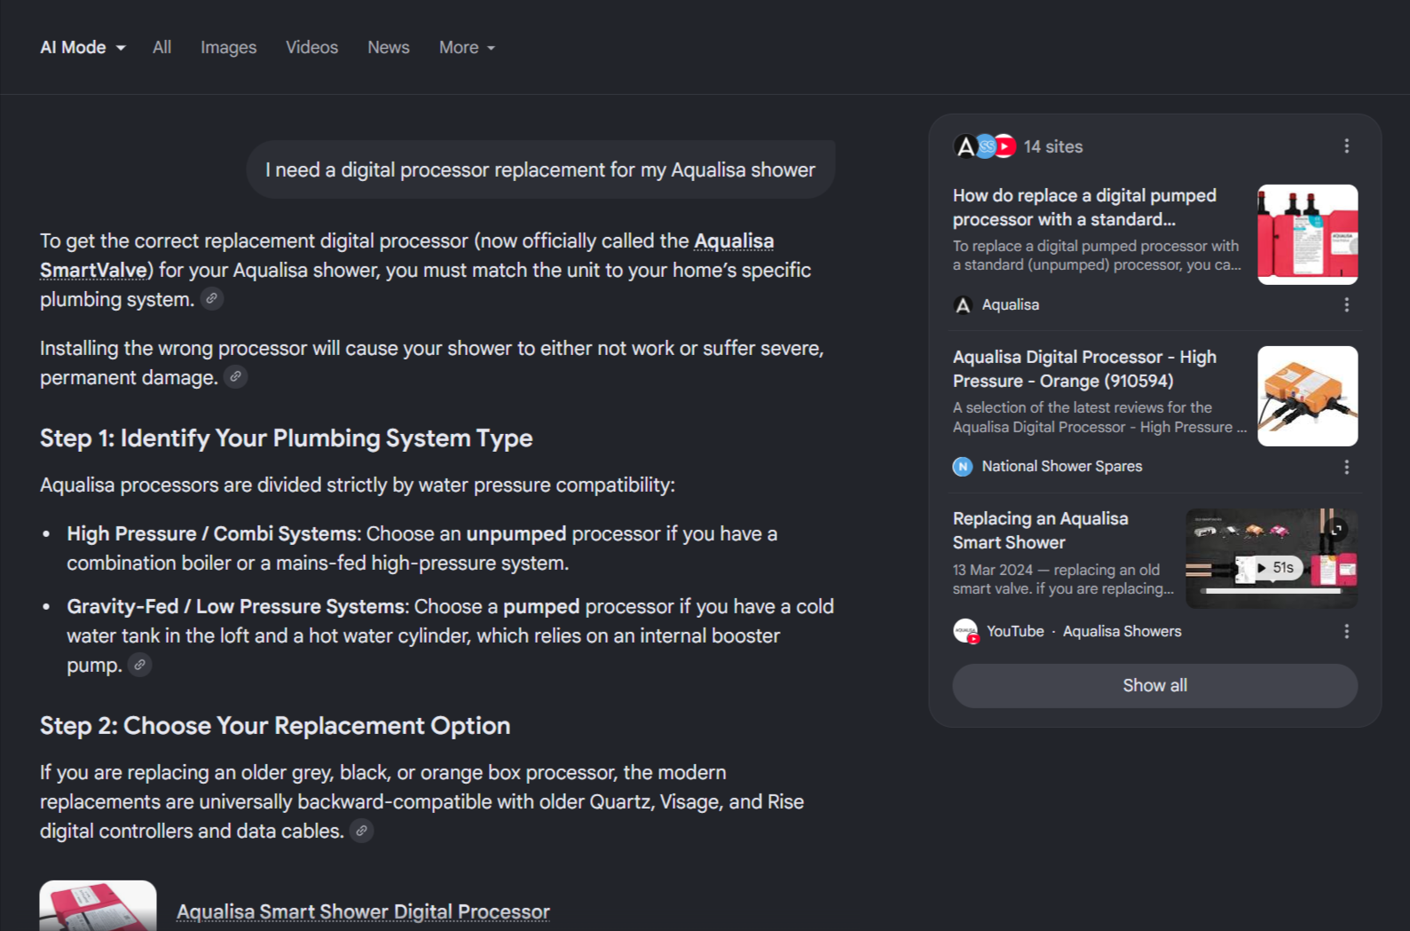Play the 51s YouTube video preview
Screen dimensions: 1410x931
(x=1272, y=558)
